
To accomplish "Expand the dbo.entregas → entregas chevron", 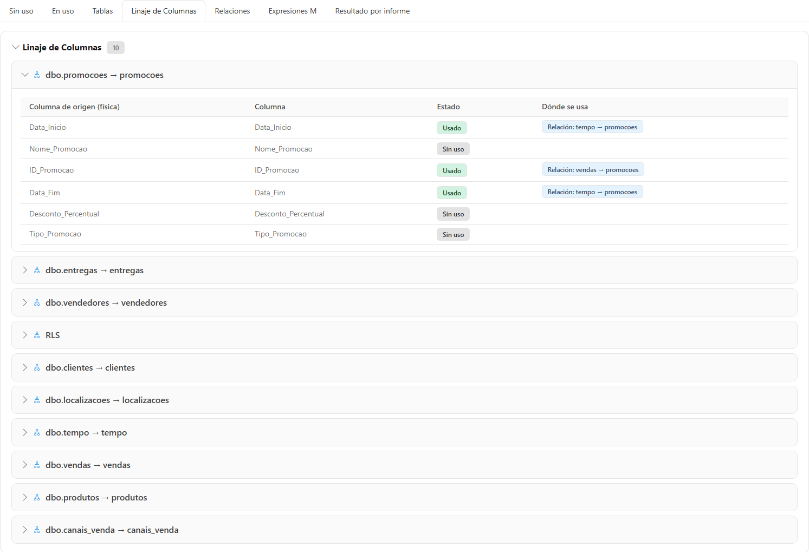I will 25,270.
